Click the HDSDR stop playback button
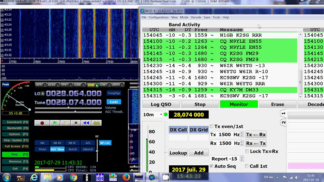Screen dimensions: 324x182 tap(76, 123)
